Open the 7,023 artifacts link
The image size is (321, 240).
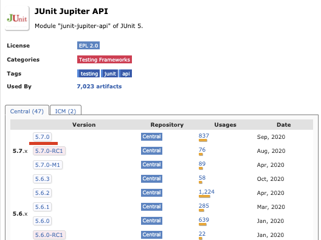tap(99, 86)
